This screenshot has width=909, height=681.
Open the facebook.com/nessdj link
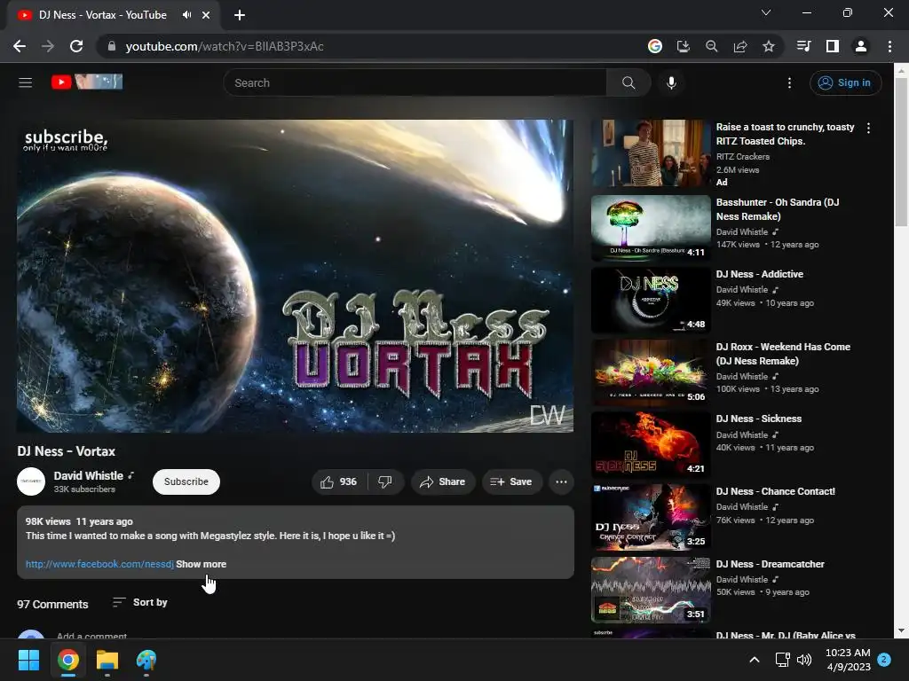point(99,564)
